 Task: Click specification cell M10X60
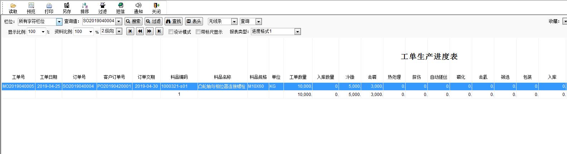[258, 86]
